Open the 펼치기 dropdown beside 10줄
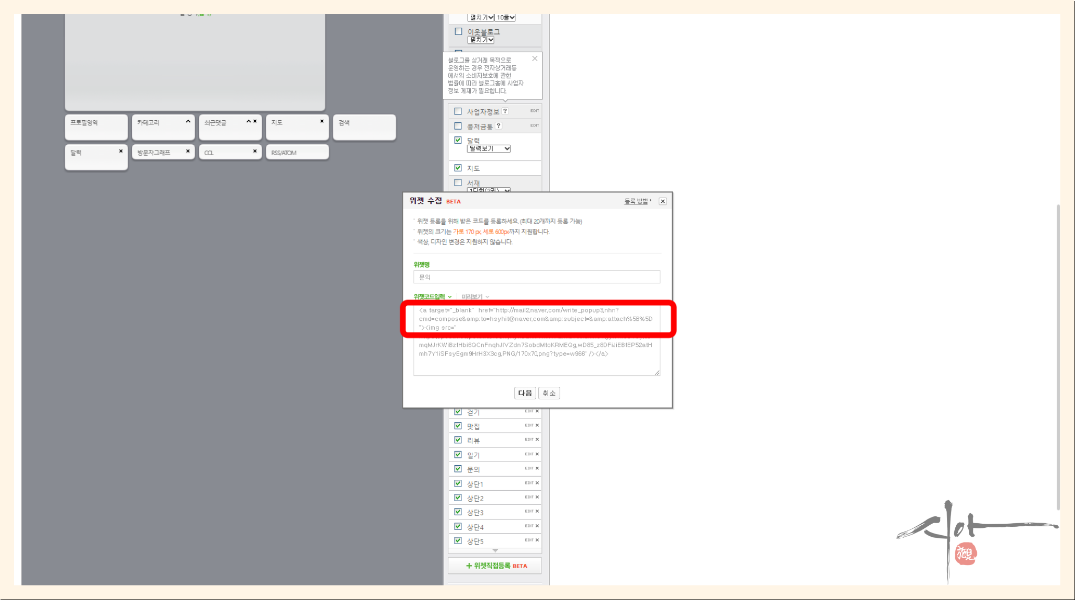 click(x=481, y=17)
